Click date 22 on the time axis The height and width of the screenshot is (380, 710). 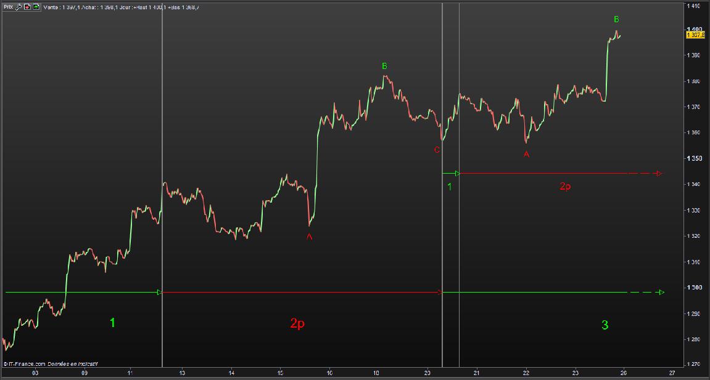(526, 373)
